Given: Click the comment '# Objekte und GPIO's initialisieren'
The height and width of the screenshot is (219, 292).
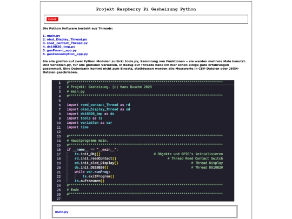Looking at the screenshot, I should [188, 154].
